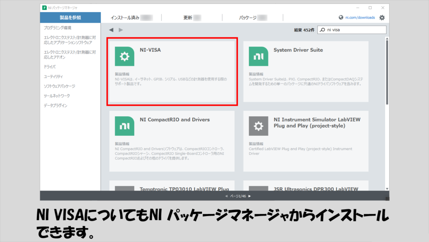
Task: Click the results list vertical scrollbar thumb
Action: click(387, 72)
